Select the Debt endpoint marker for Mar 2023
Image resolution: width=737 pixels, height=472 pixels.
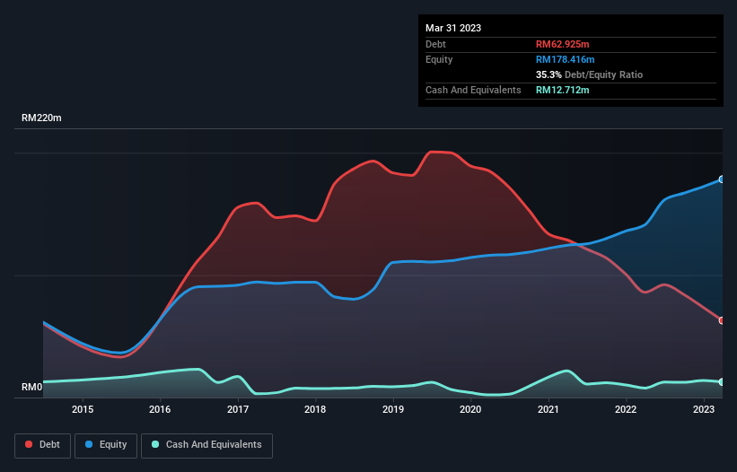[x=722, y=320]
